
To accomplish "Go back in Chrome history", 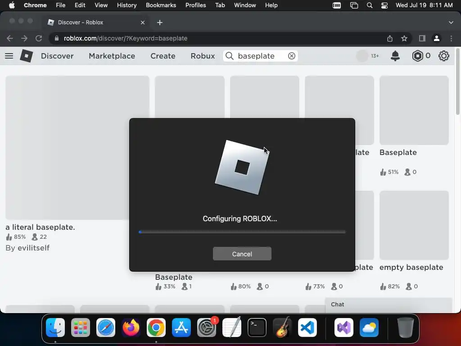I will pos(10,38).
